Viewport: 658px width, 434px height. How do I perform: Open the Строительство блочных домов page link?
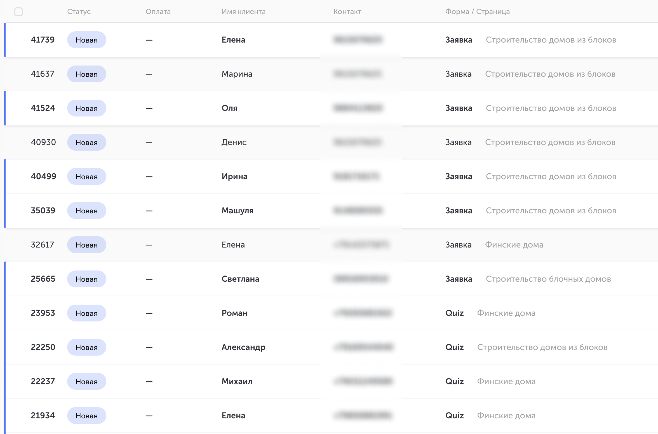[x=548, y=279]
